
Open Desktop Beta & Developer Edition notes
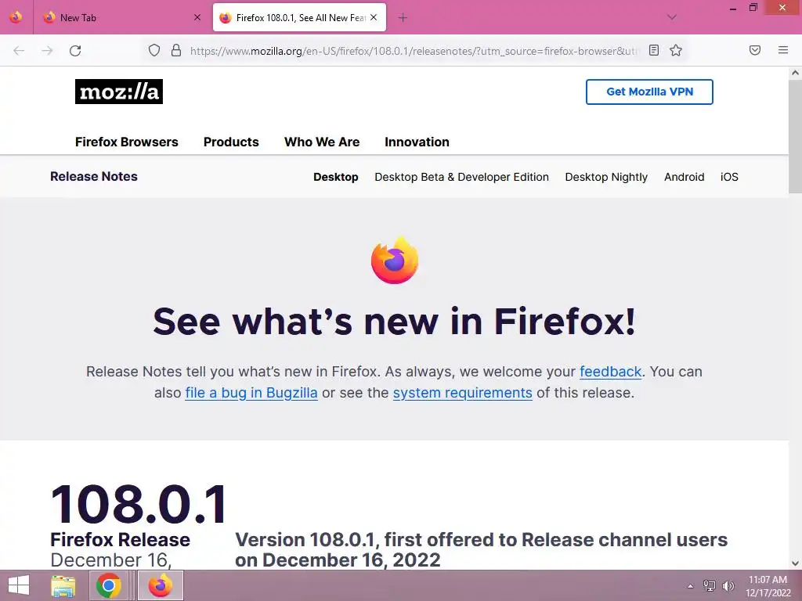(461, 177)
